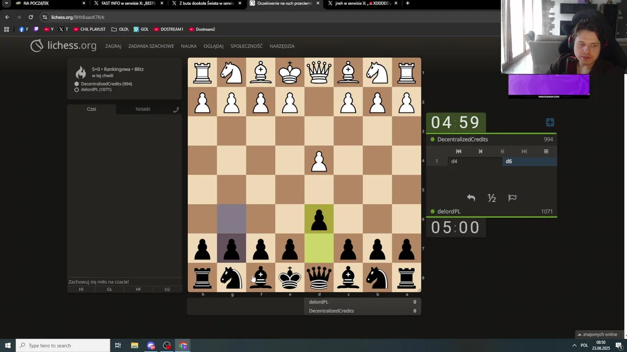Open the Facebook F bookmark

pyautogui.click(x=24, y=29)
